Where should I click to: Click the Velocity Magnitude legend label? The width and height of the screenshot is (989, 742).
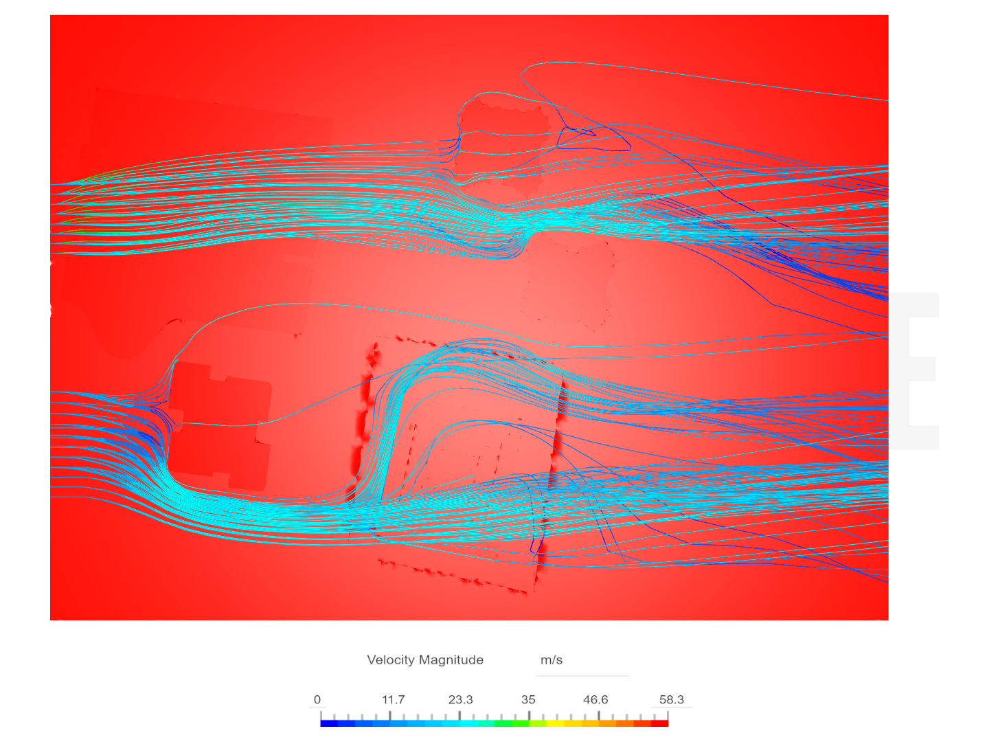(425, 660)
